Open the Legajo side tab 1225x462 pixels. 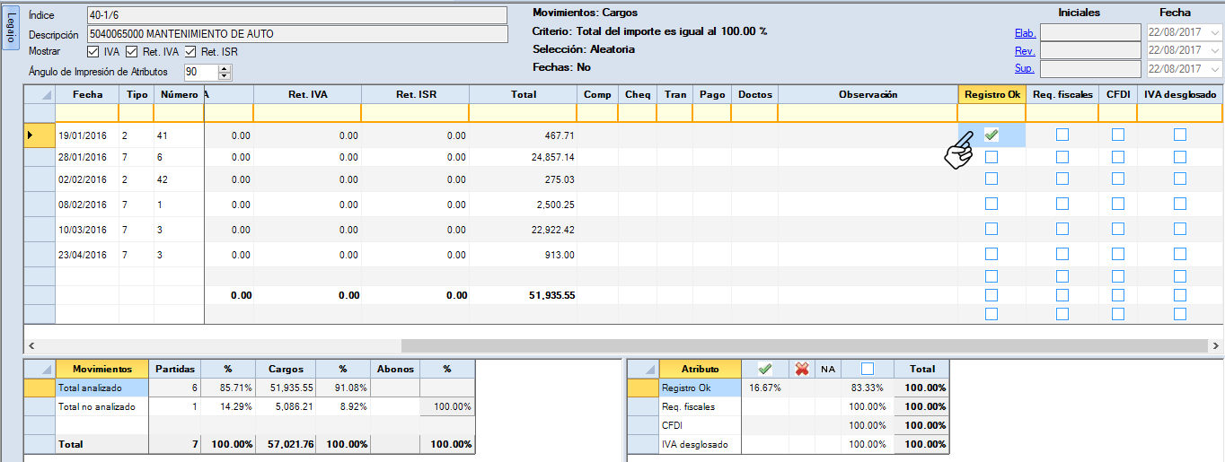click(x=10, y=29)
